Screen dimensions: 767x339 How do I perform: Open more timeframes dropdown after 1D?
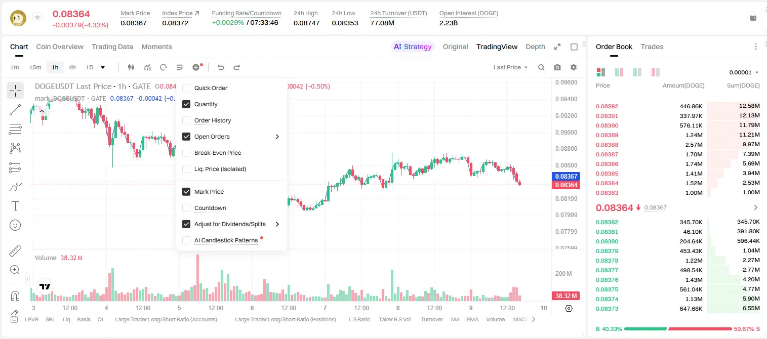pos(103,67)
